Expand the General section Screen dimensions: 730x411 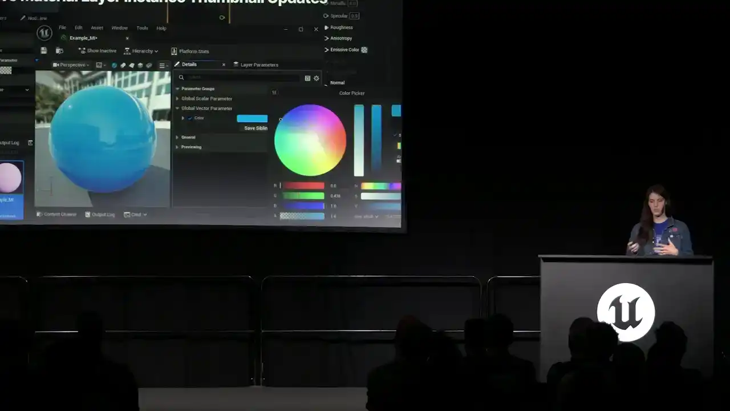[x=177, y=138]
